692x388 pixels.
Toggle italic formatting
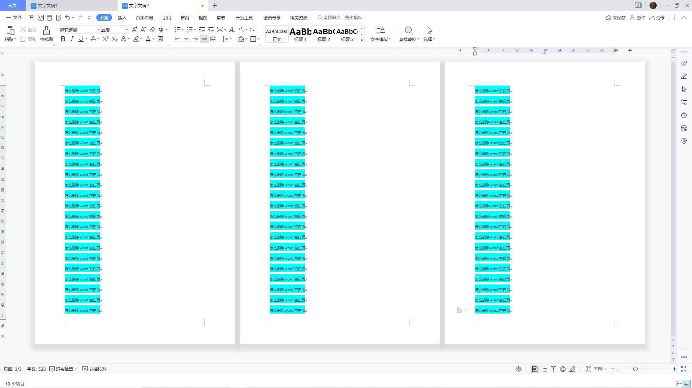point(72,39)
